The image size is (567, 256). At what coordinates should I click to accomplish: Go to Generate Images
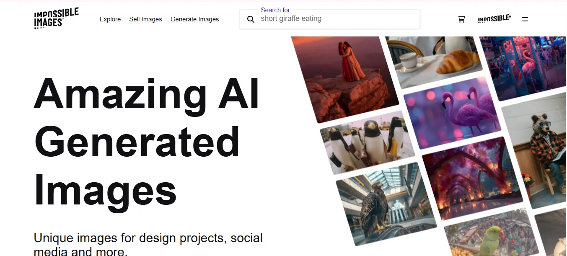click(x=194, y=19)
